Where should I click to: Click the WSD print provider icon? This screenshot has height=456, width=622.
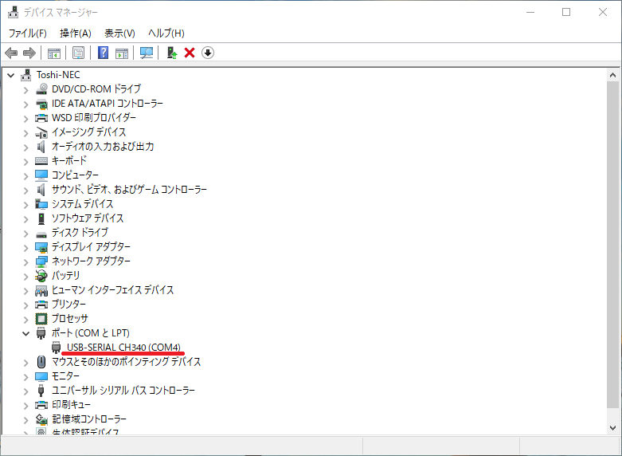click(41, 118)
